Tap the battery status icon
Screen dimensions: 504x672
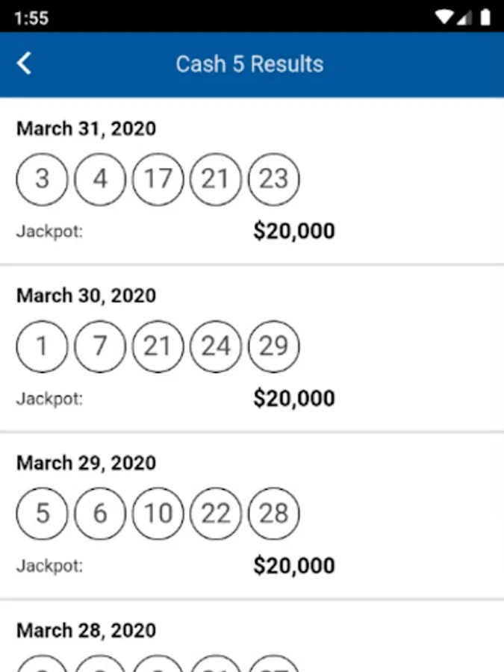[485, 17]
